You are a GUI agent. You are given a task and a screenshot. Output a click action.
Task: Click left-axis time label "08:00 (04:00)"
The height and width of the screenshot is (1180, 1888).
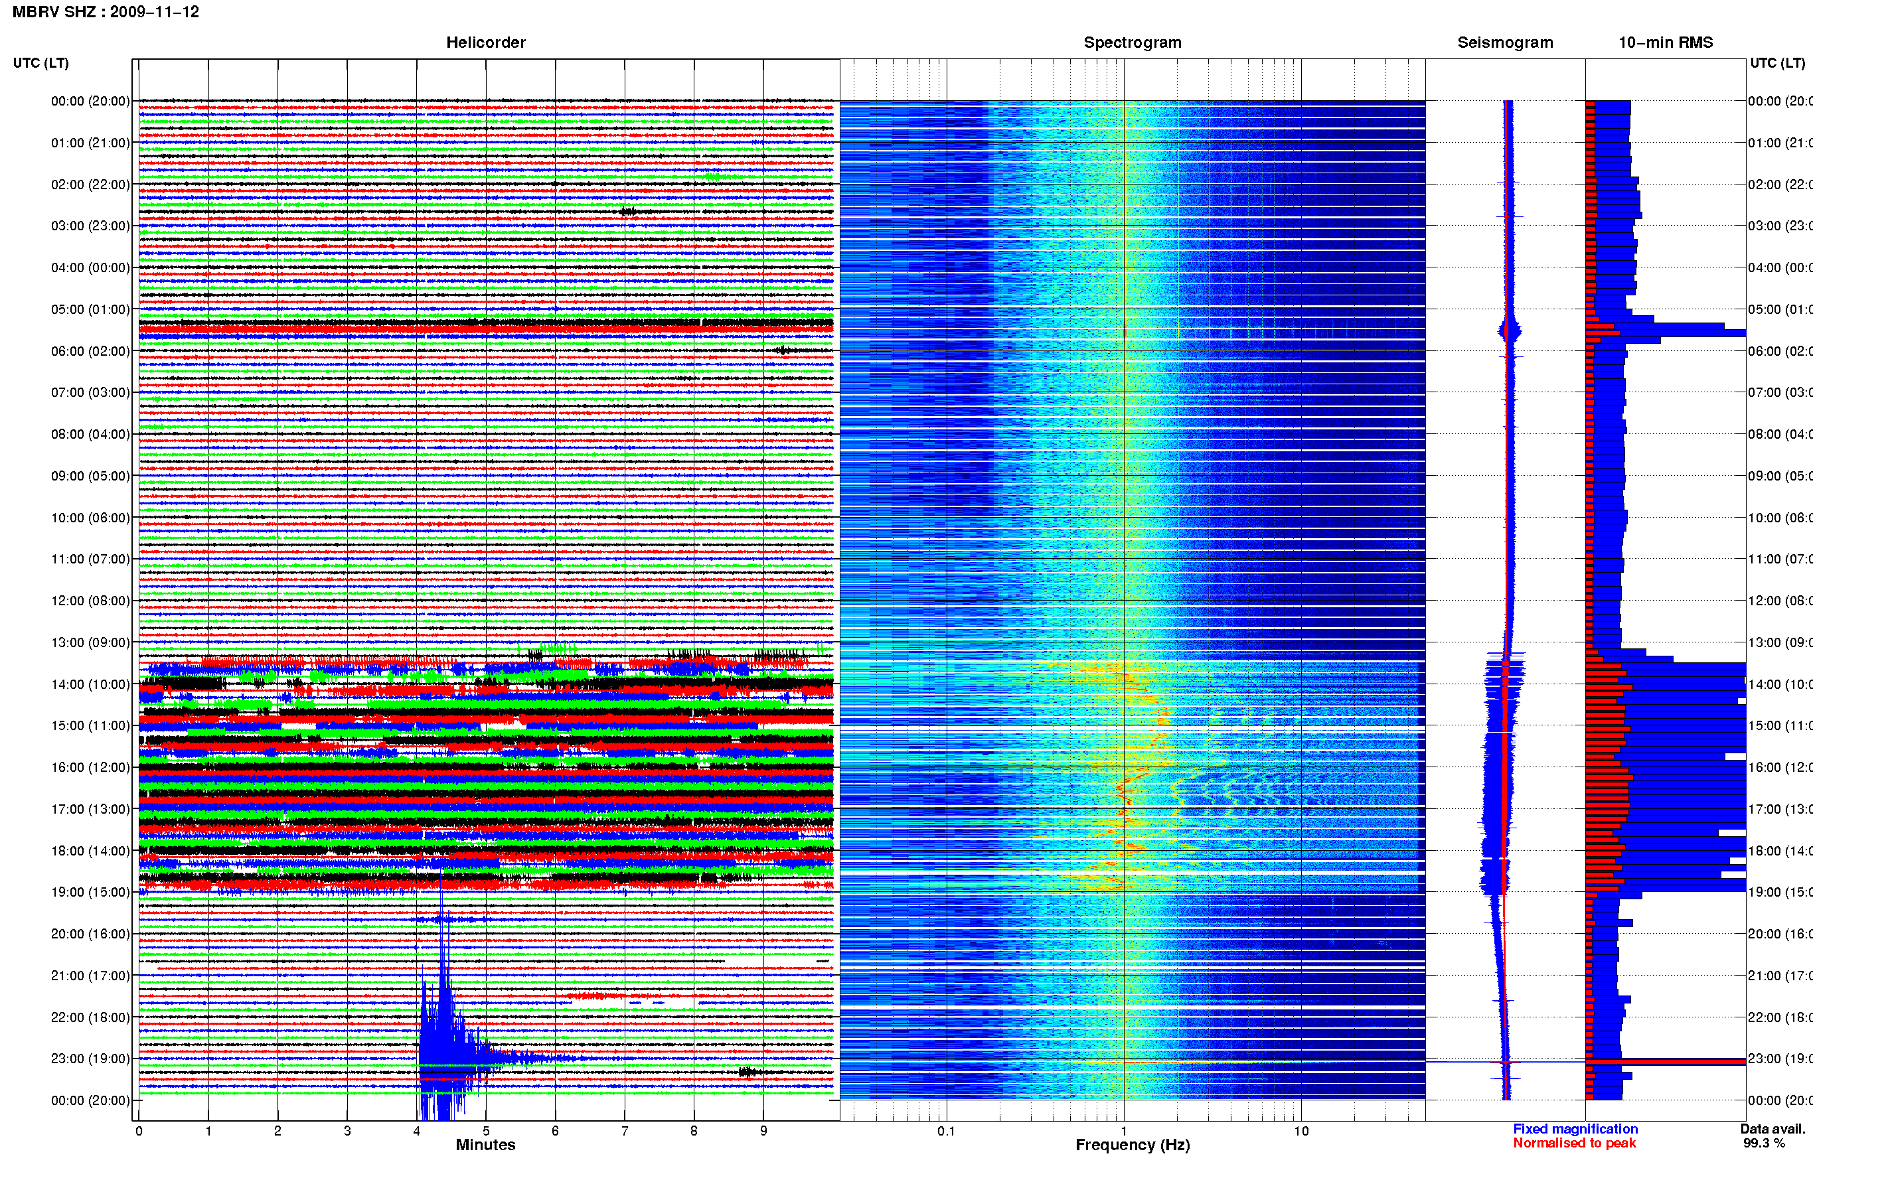[x=90, y=434]
